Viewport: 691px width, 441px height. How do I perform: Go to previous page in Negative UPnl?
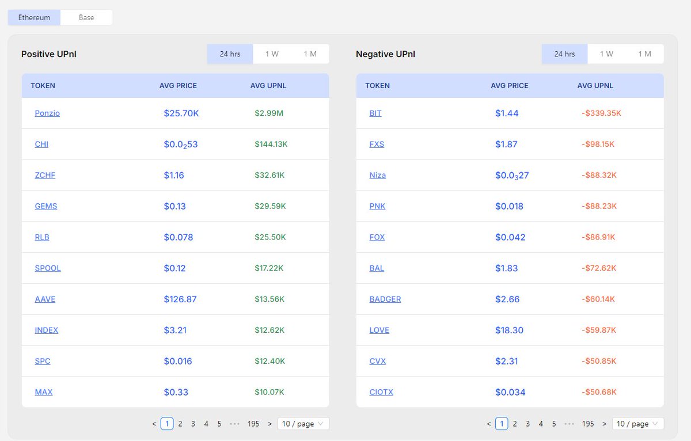[x=489, y=424]
